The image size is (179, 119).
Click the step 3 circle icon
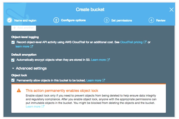point(107,20)
